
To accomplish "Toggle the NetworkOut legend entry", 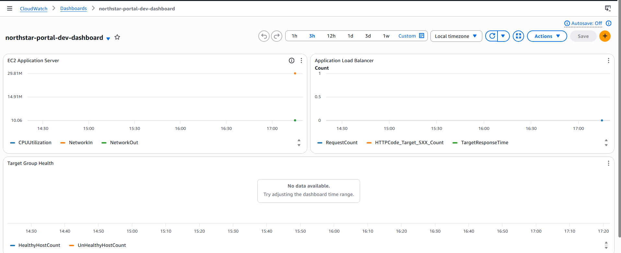I will point(120,143).
